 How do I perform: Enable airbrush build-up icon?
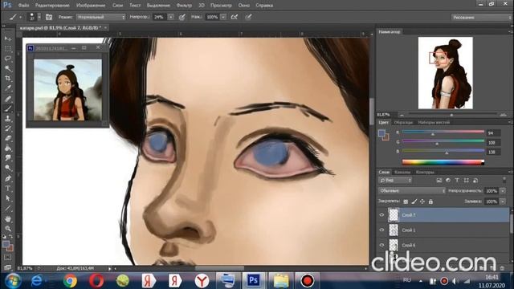[x=235, y=17]
